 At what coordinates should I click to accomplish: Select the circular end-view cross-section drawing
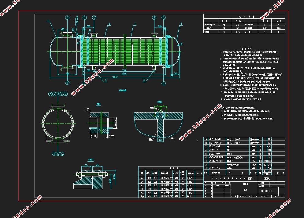coord(58,124)
